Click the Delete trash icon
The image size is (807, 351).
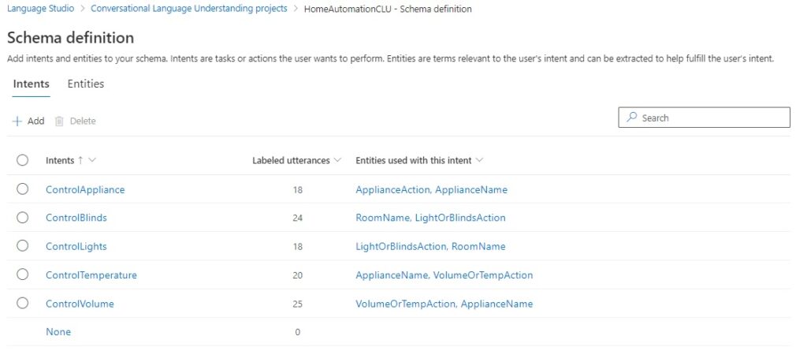tap(59, 121)
